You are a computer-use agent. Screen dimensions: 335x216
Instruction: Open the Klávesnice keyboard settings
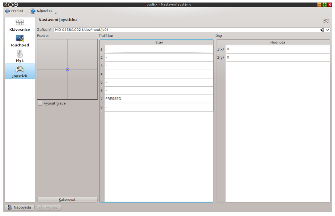[x=20, y=25]
